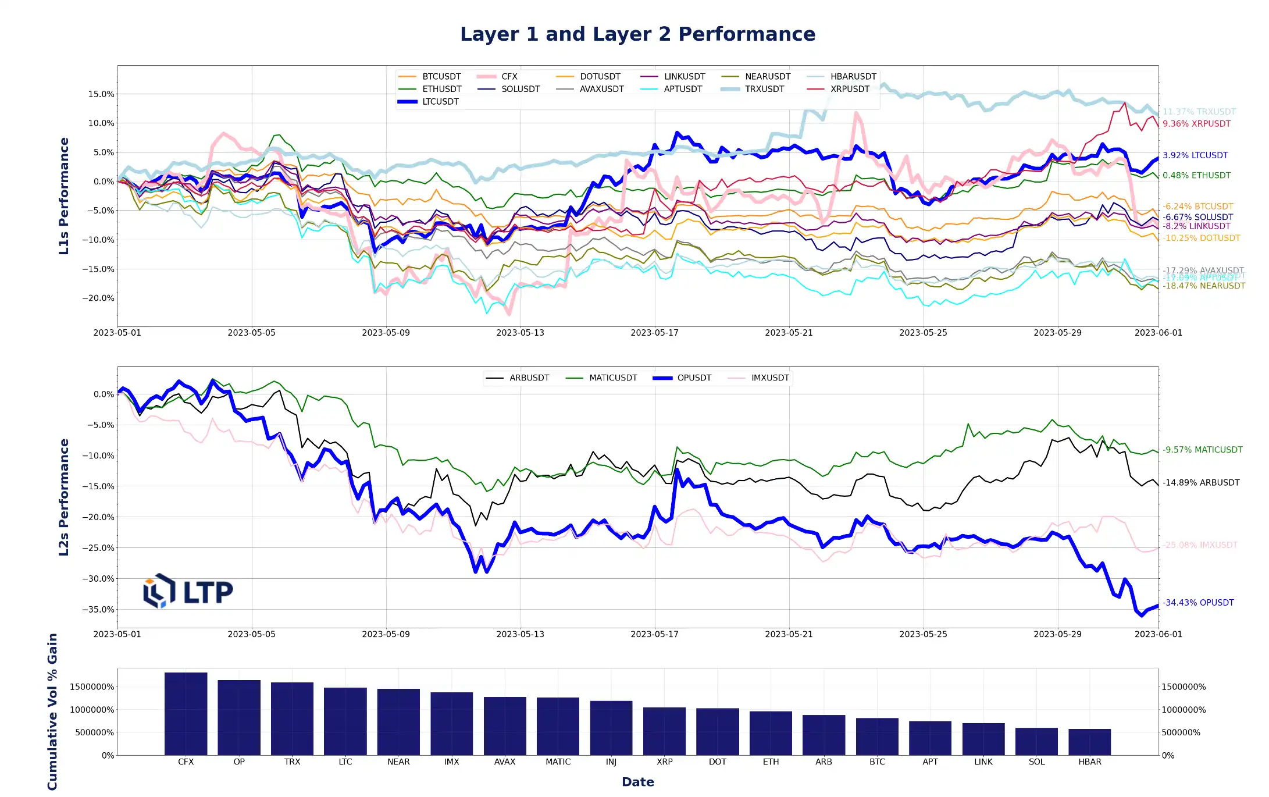The width and height of the screenshot is (1269, 797).
Task: Click the '-34.43% OPUSDT' end label
Action: coord(1198,603)
